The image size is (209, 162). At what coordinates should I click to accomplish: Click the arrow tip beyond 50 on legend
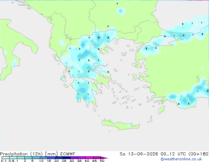tap(104, 158)
